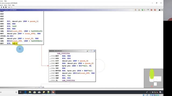
Task: Show hidden system tray icons
Action: (x=150, y=92)
